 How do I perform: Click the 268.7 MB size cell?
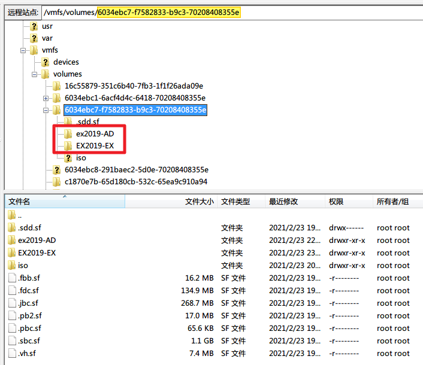pos(198,303)
